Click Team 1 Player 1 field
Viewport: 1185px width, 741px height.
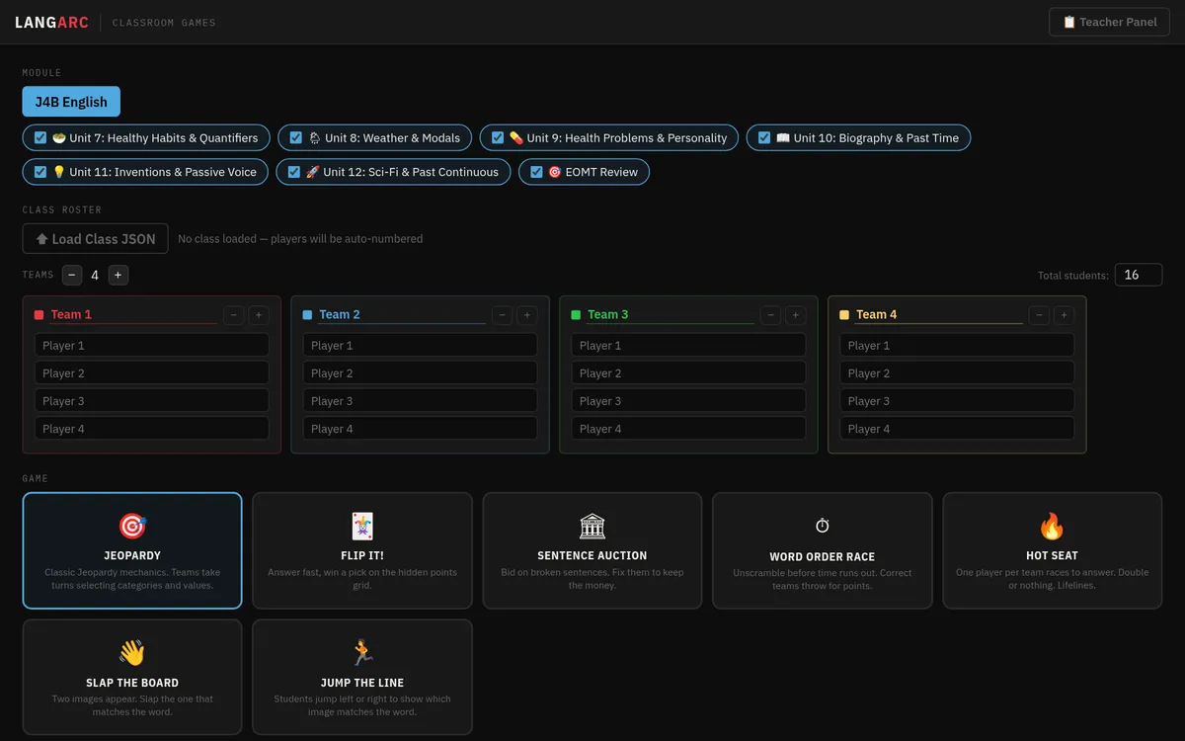click(152, 345)
